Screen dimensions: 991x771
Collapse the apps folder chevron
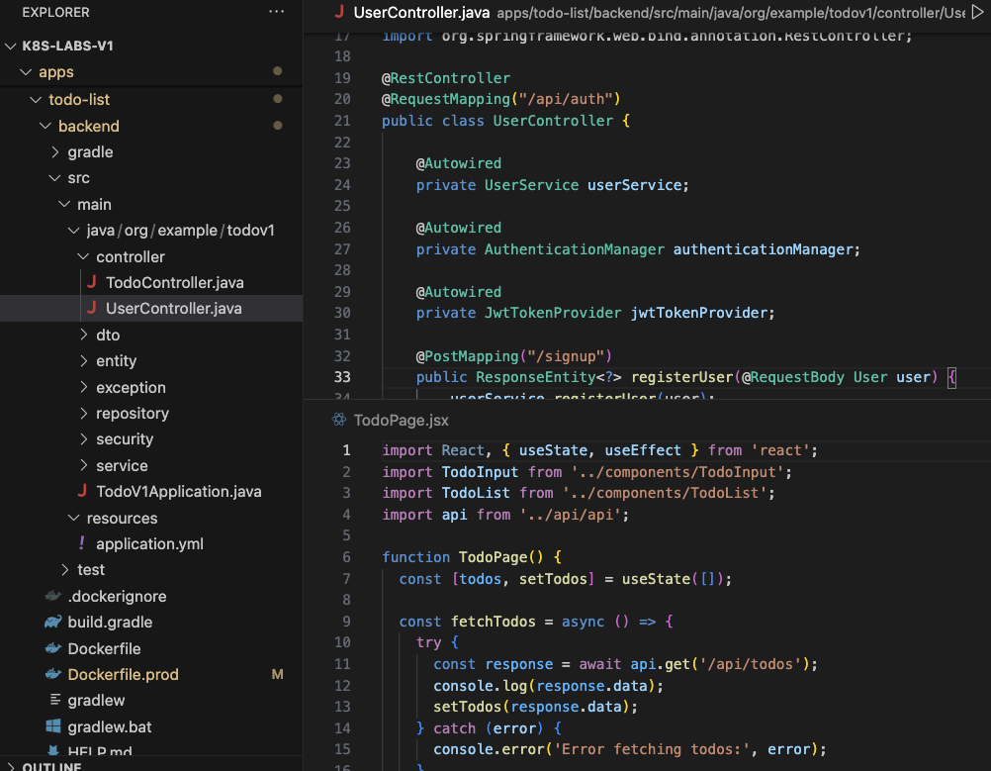pyautogui.click(x=26, y=72)
